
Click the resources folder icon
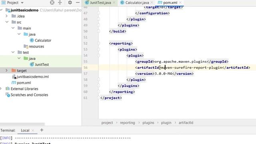pyautogui.click(x=26, y=46)
